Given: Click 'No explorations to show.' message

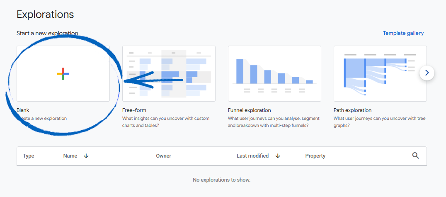Looking at the screenshot, I should [222, 180].
